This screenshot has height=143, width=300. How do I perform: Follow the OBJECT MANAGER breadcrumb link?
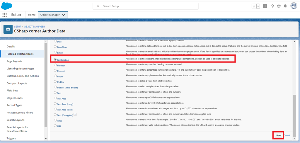tap(35, 27)
